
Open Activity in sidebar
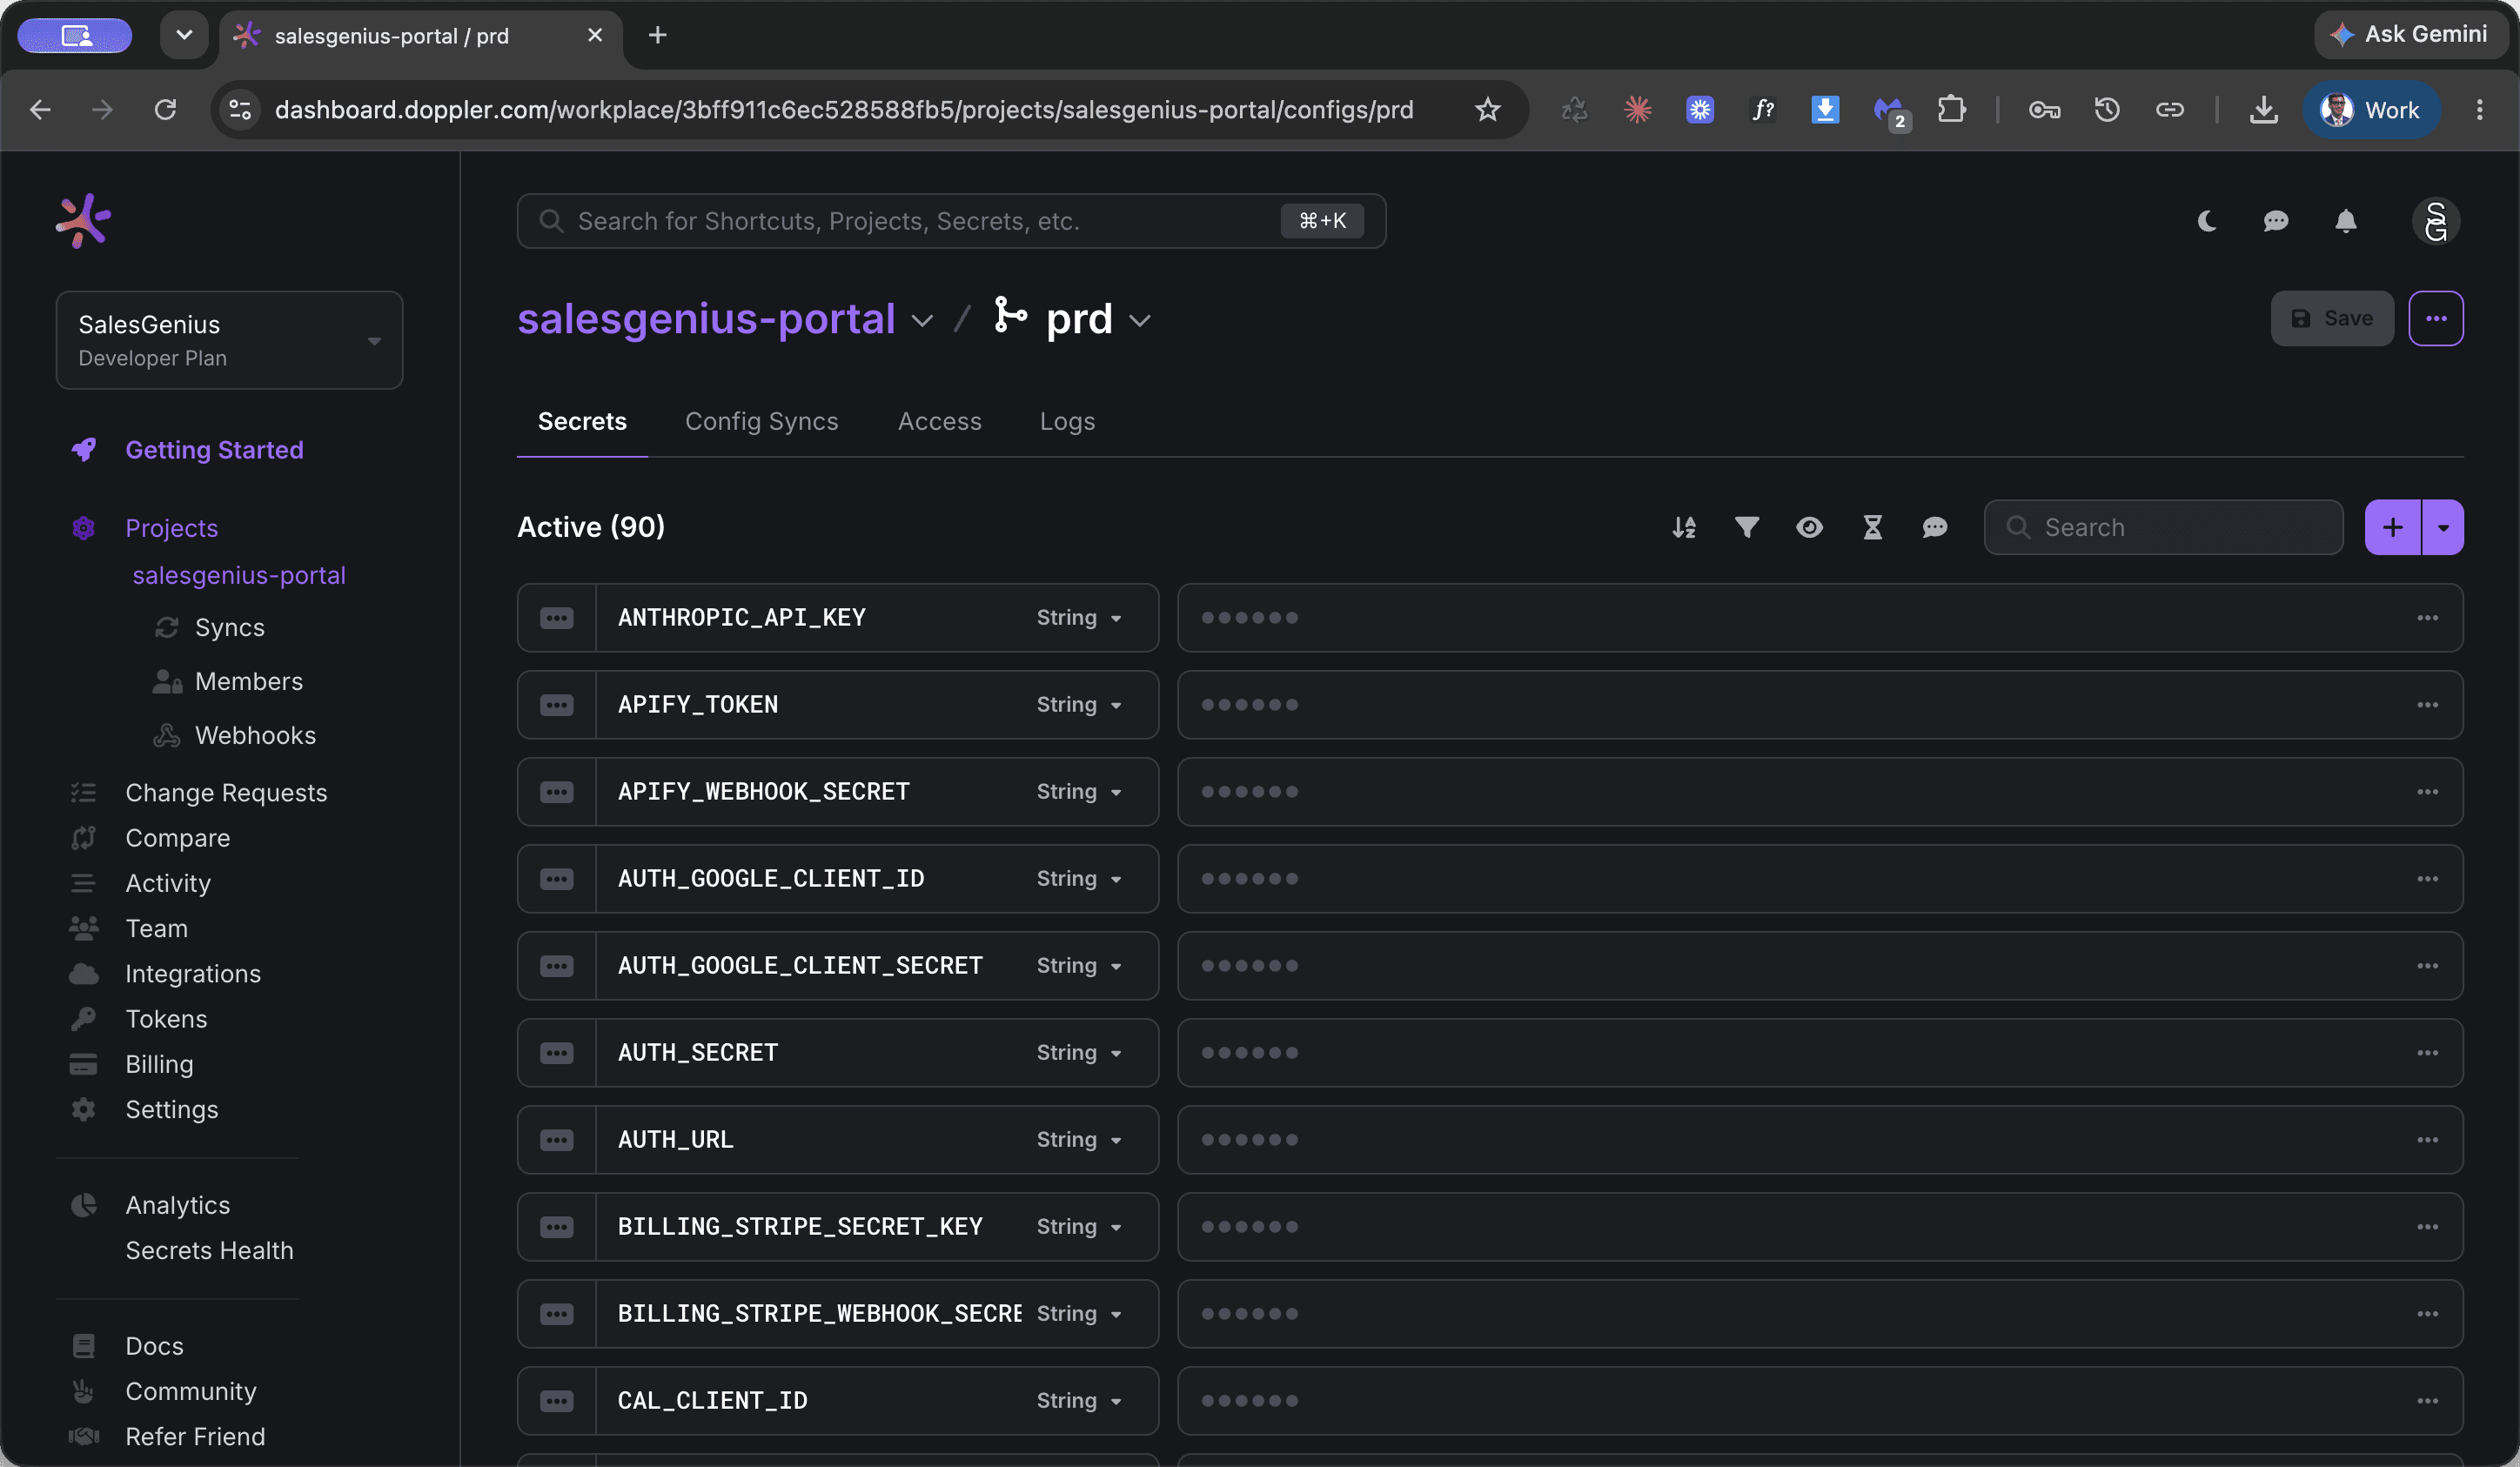[168, 883]
